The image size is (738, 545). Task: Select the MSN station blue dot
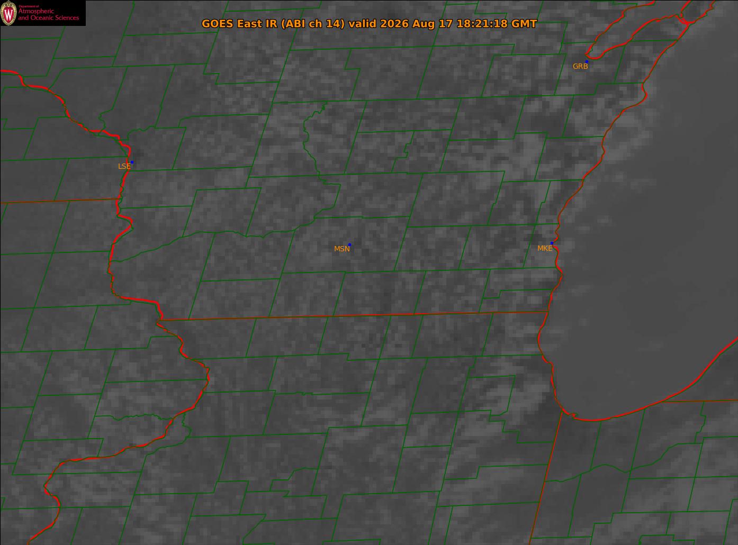pos(349,244)
